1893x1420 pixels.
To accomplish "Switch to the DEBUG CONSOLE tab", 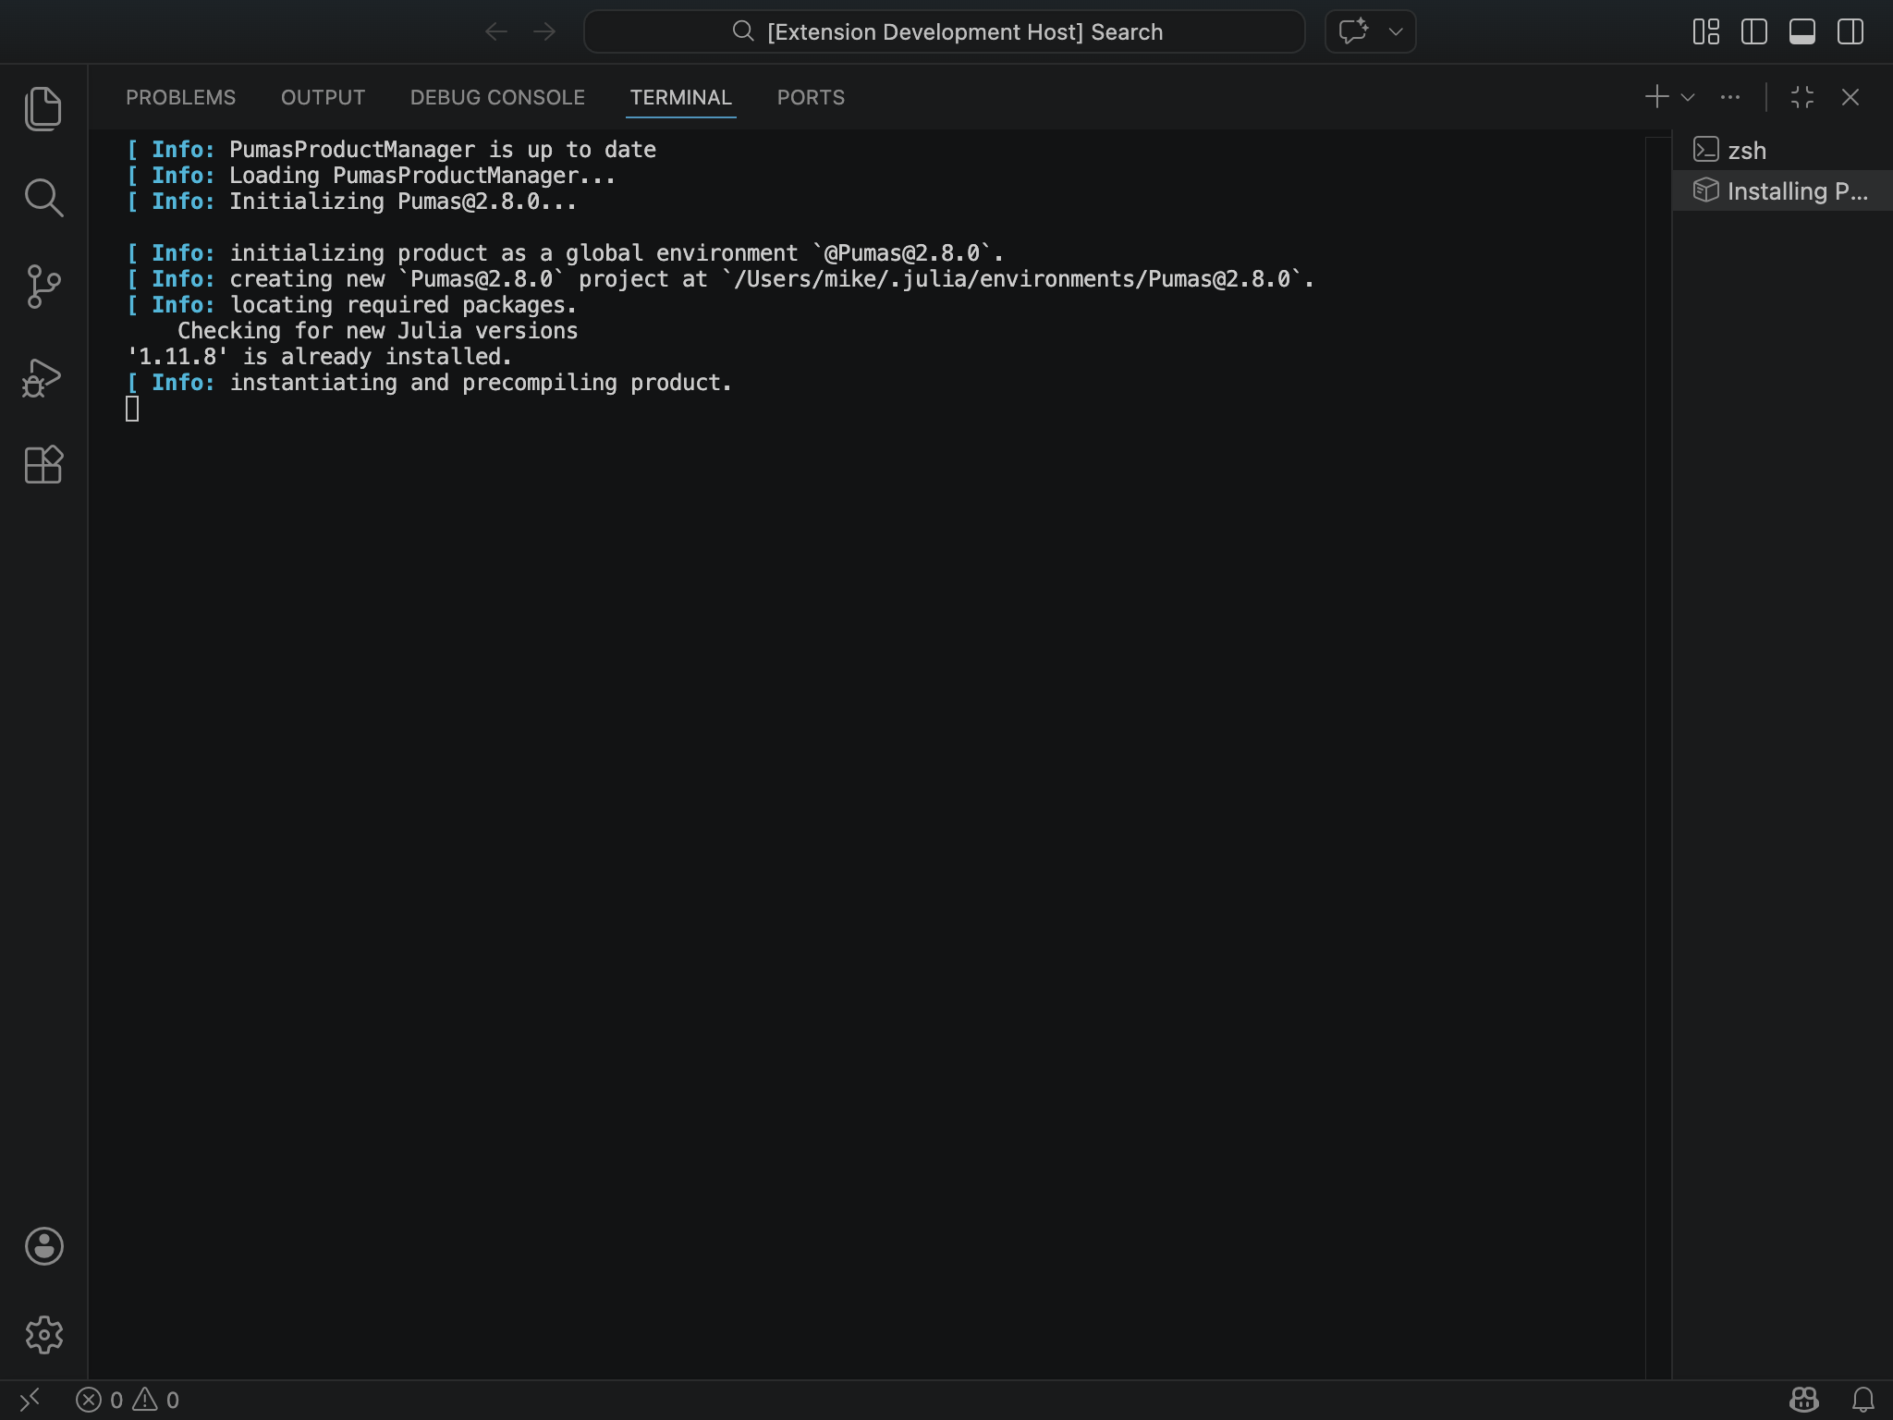I will click(x=497, y=97).
